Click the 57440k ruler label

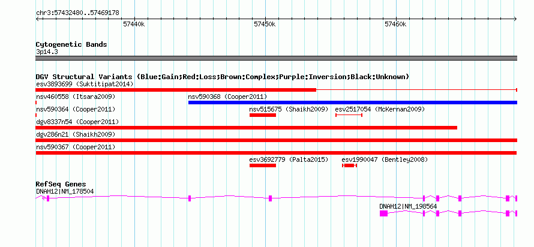(x=134, y=24)
